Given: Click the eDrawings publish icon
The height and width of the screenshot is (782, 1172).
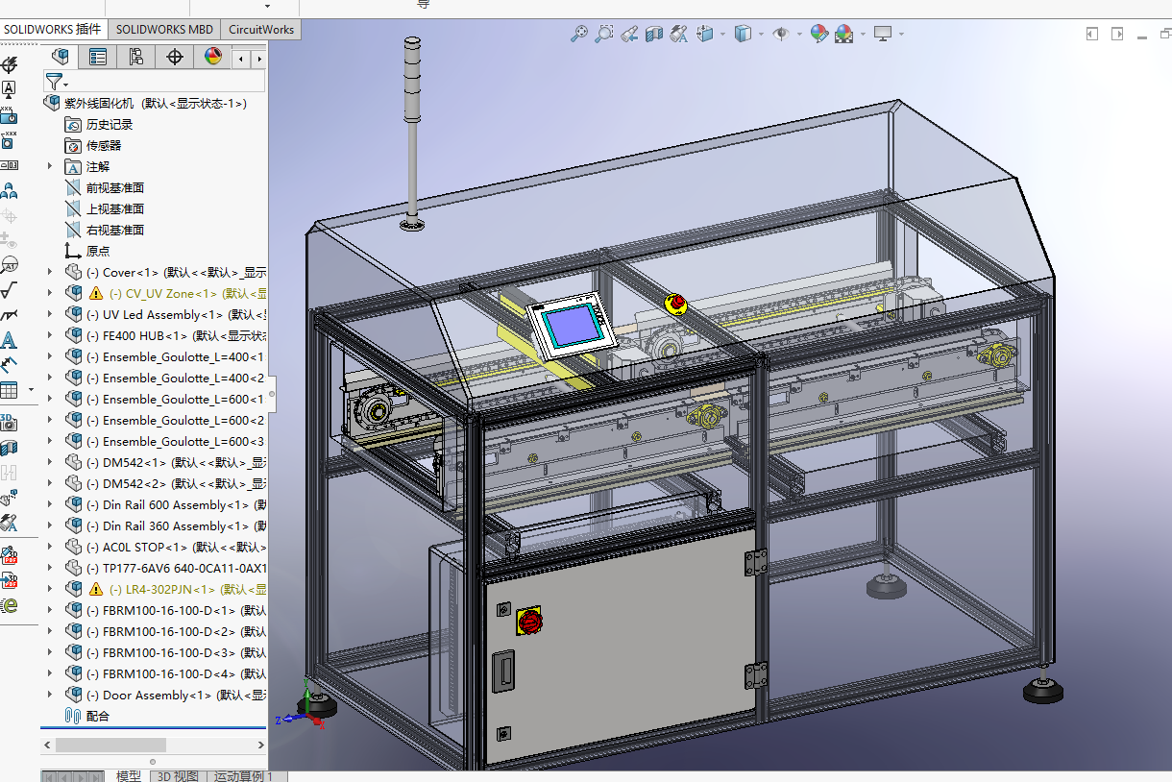Looking at the screenshot, I should pos(9,605).
